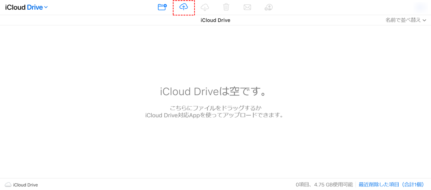Screen dimensions: 431x190
Task: Click the iCloud Drive title in the header bar
Action: 215,20
